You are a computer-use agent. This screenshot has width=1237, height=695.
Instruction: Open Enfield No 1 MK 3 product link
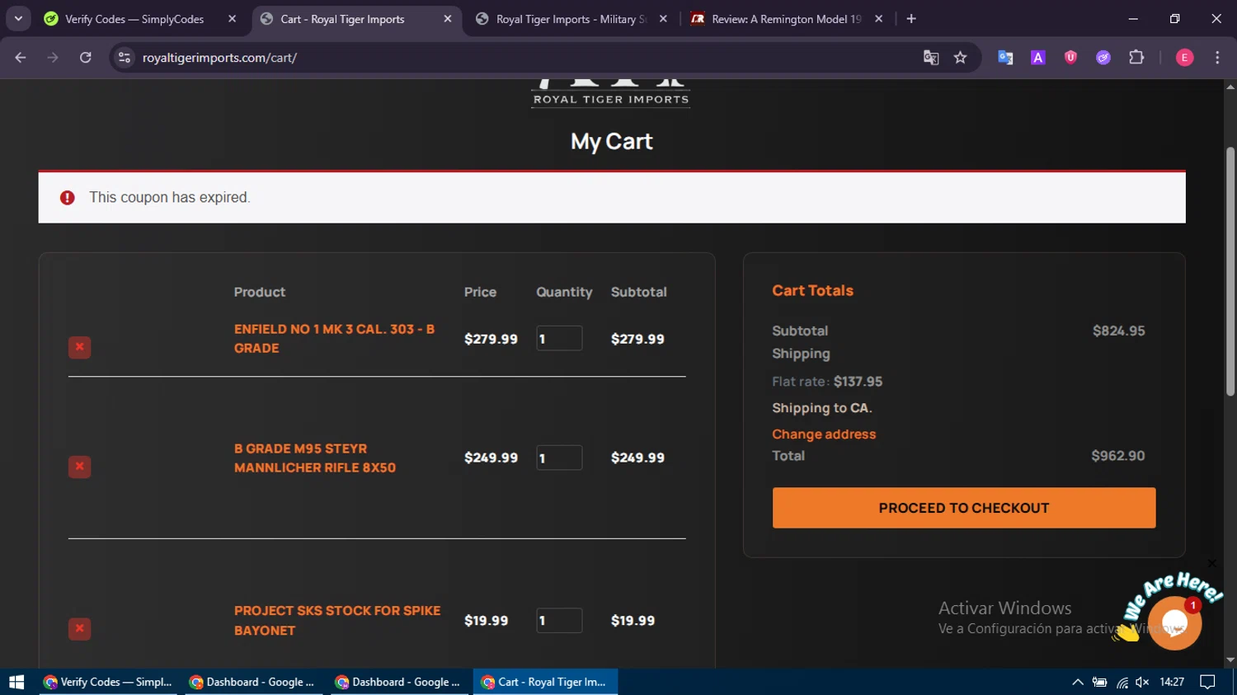coord(334,339)
